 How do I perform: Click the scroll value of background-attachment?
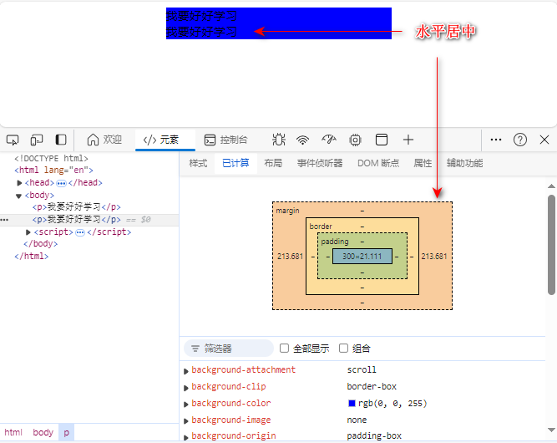point(362,369)
